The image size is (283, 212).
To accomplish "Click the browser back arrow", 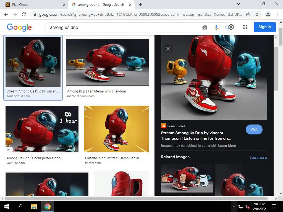I will [6, 14].
